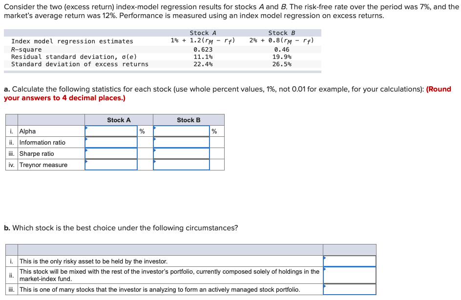The width and height of the screenshot is (461, 300).
Task: Click the Stock B column header
Action: 189,119
